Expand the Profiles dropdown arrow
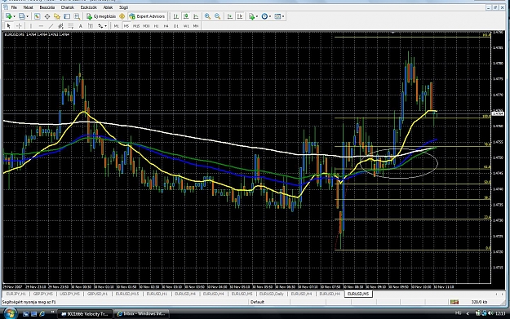Viewport: 510px width, 319px height. click(x=27, y=16)
